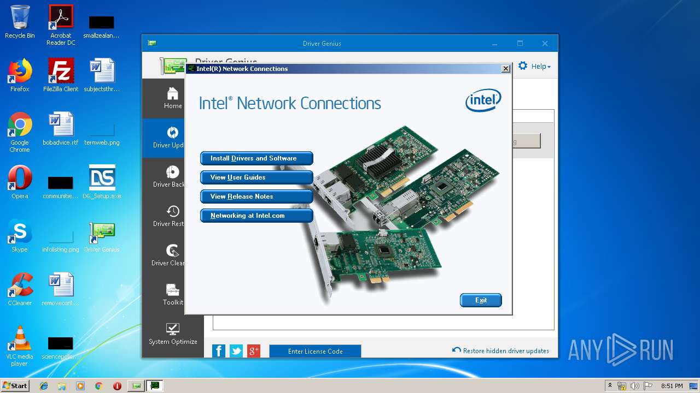Open Skype desktop shortcut

coord(20,236)
